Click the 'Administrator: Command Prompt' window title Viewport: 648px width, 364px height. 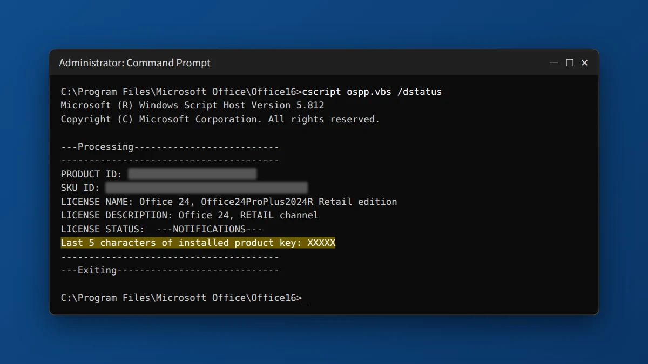pos(134,63)
